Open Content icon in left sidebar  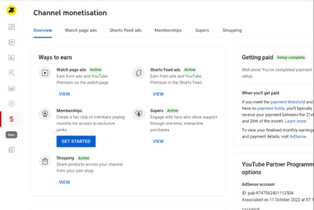tap(12, 42)
